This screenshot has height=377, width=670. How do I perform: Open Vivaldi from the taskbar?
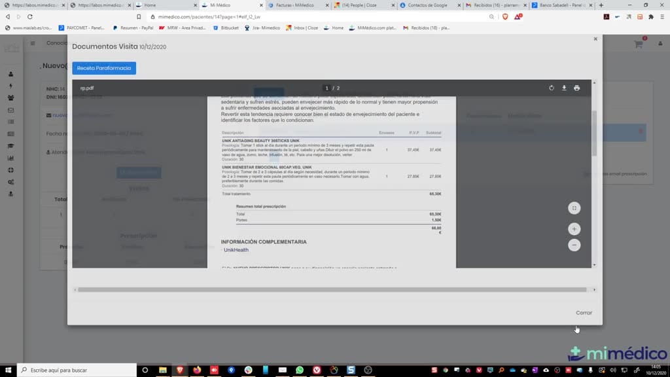pos(317,370)
